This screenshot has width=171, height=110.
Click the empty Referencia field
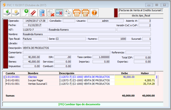pyautogui.click(x=138, y=52)
